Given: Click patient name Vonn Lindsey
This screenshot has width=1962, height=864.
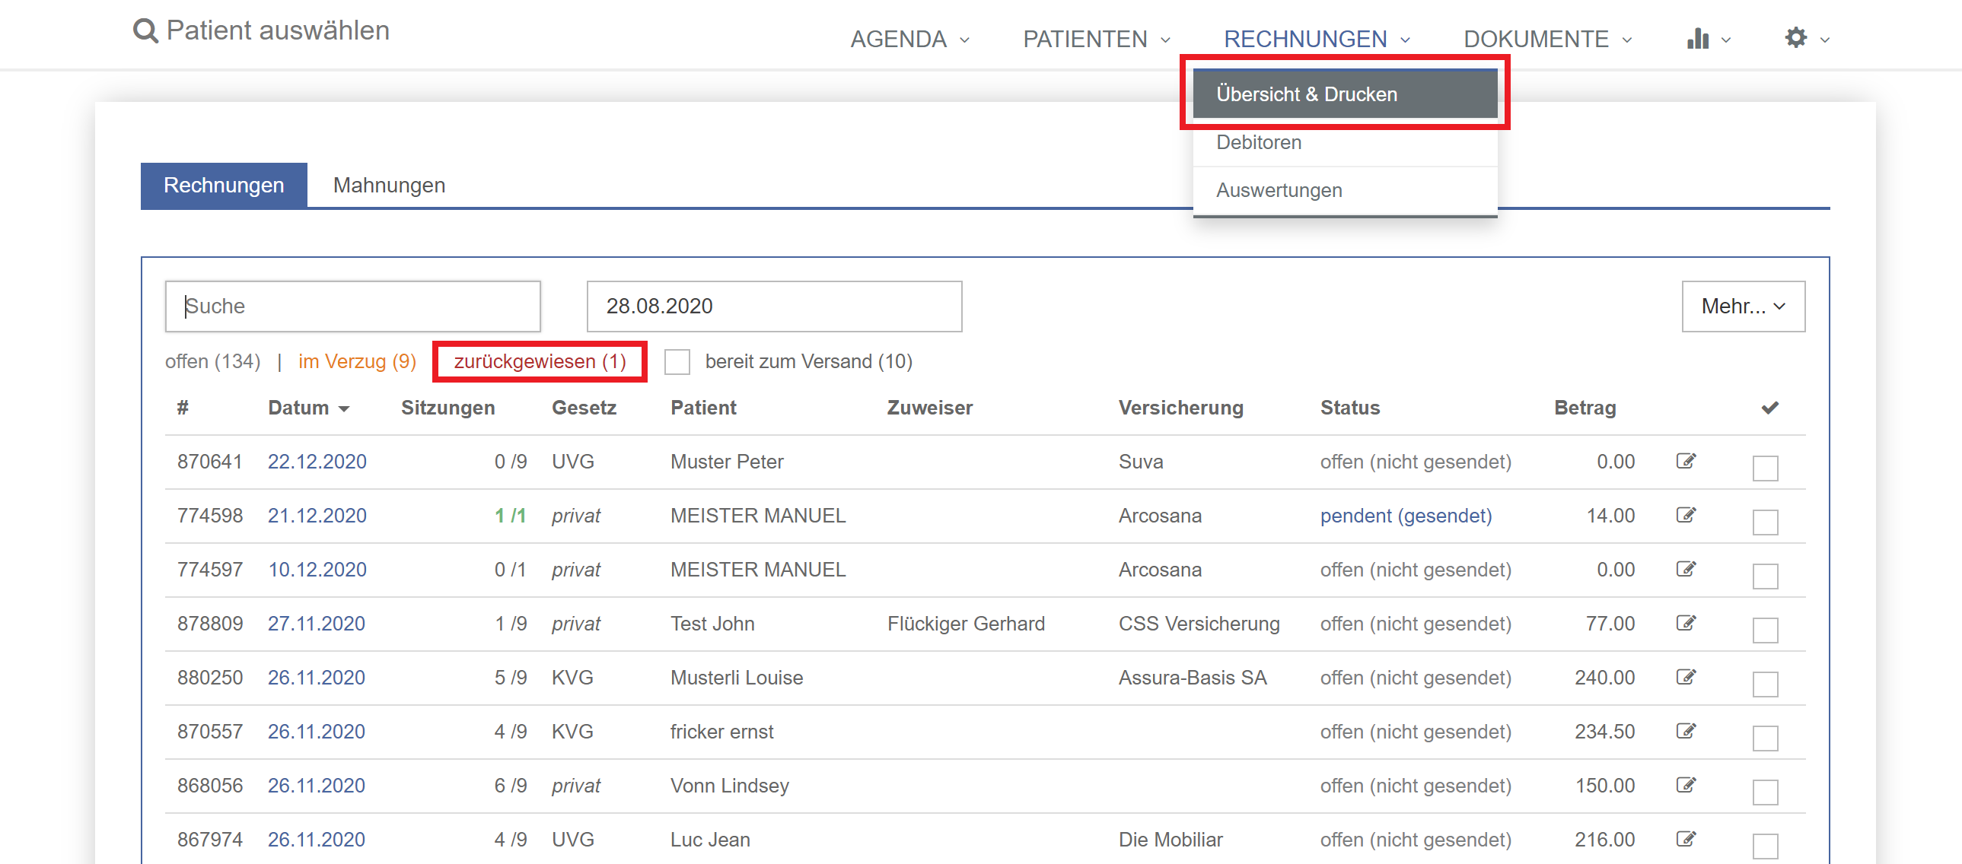Looking at the screenshot, I should click(730, 786).
